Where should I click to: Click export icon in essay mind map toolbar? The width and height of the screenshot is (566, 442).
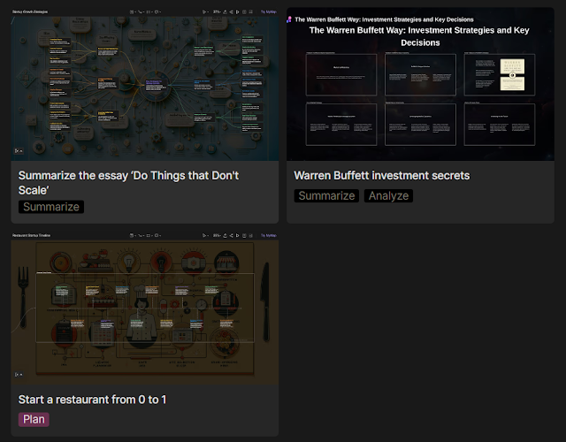[x=225, y=11]
